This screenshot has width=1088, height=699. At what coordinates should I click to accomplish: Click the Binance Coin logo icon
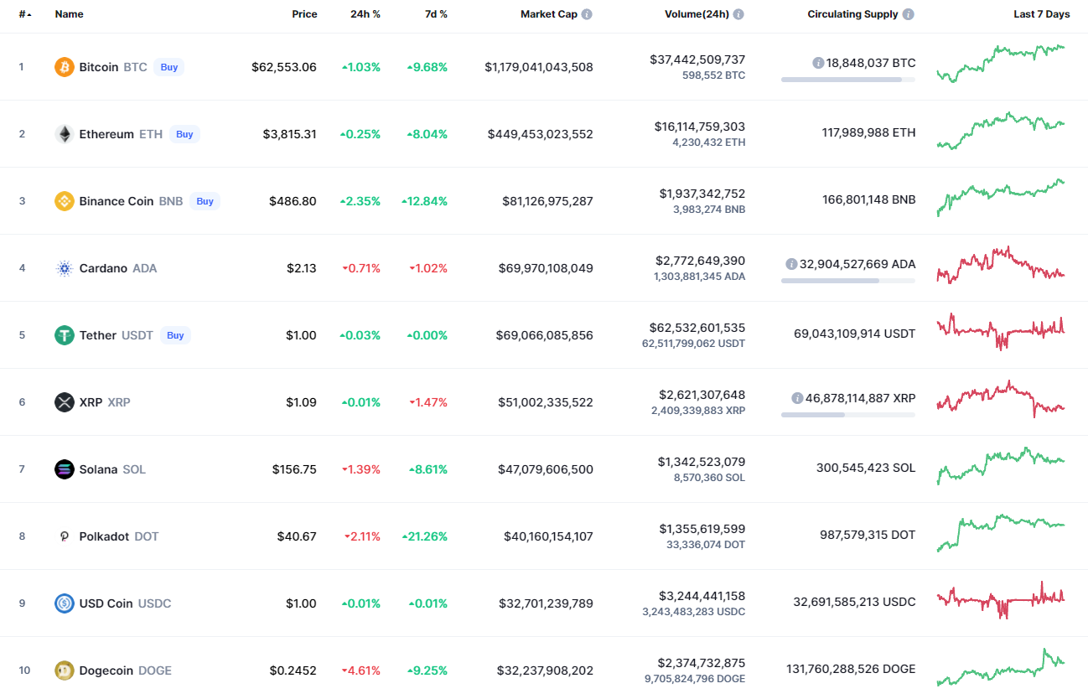coord(65,201)
